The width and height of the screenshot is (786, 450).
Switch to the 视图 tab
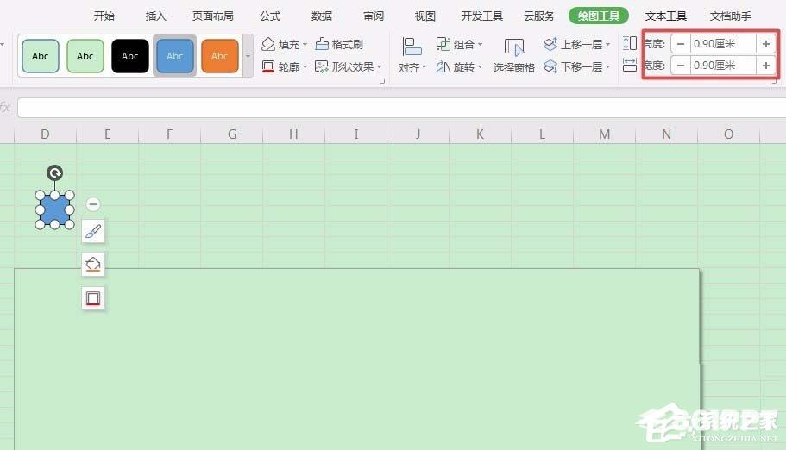(x=425, y=16)
